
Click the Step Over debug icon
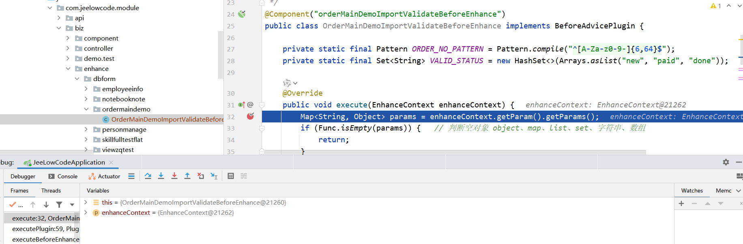(x=148, y=176)
